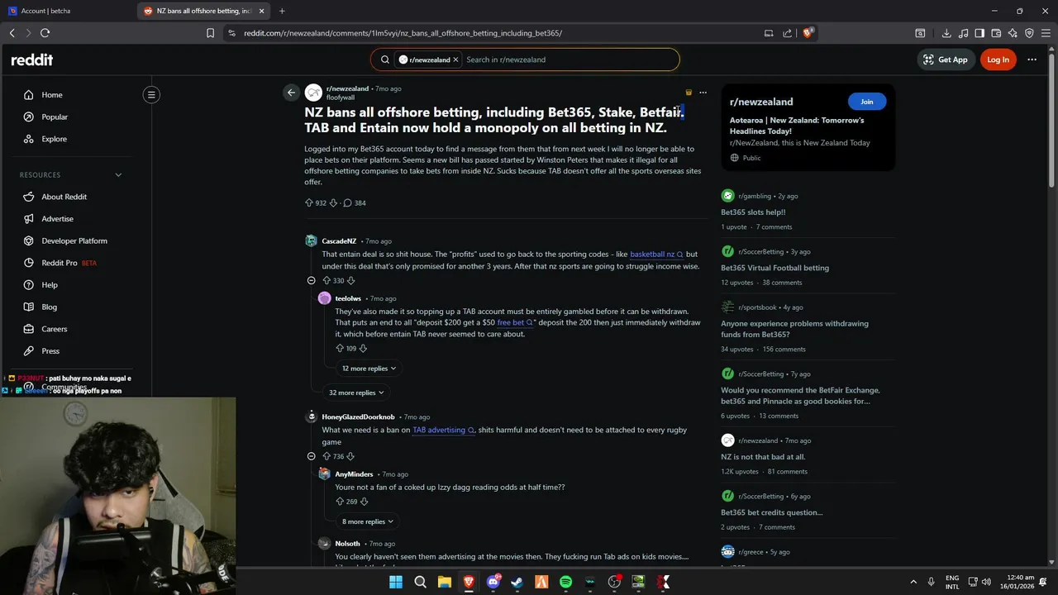The image size is (1058, 595).
Task: Downvote the main post
Action: tap(334, 202)
